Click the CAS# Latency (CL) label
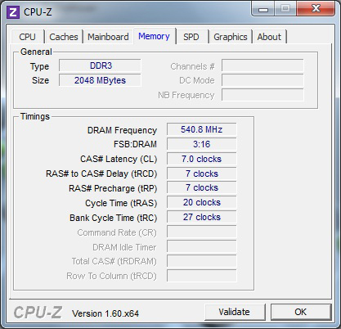The width and height of the screenshot is (341, 329). (x=119, y=159)
